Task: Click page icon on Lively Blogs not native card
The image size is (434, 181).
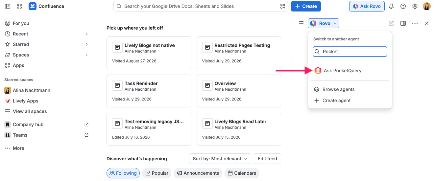Action: point(117,47)
